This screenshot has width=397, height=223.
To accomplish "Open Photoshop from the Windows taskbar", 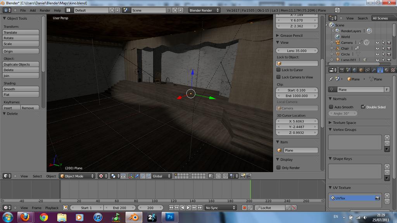I will (x=170, y=217).
